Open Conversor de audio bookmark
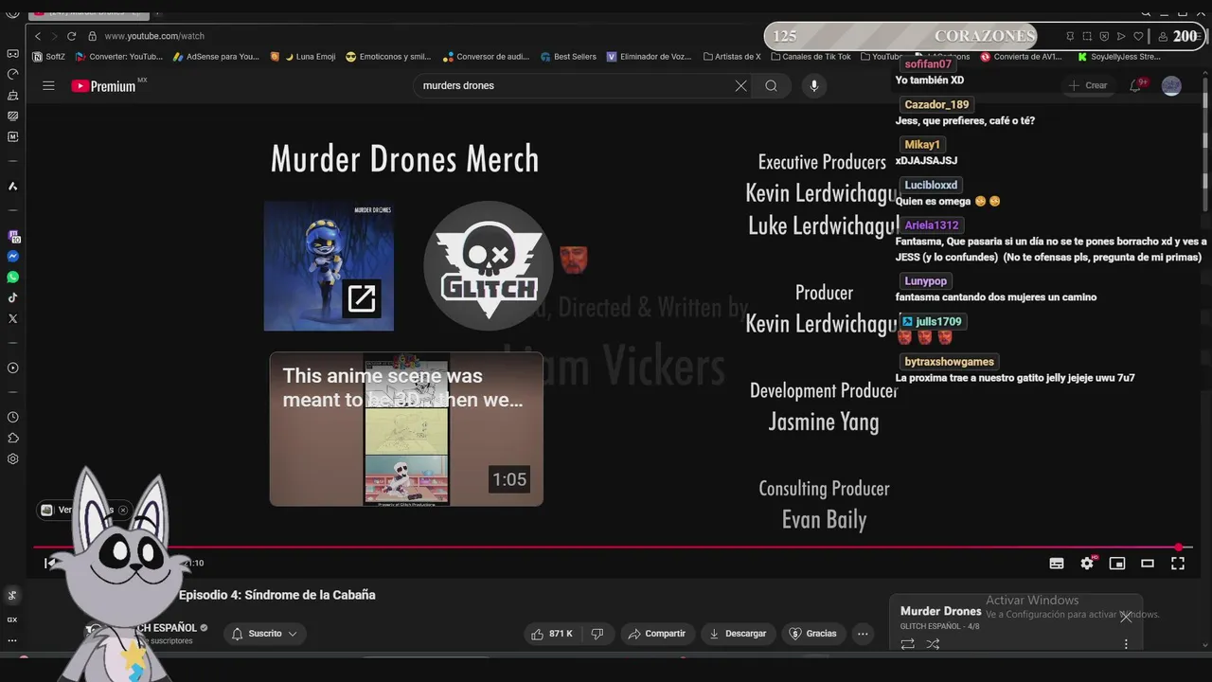This screenshot has width=1212, height=682. [487, 57]
